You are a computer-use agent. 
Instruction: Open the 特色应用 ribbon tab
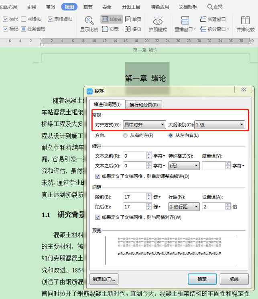click(160, 7)
